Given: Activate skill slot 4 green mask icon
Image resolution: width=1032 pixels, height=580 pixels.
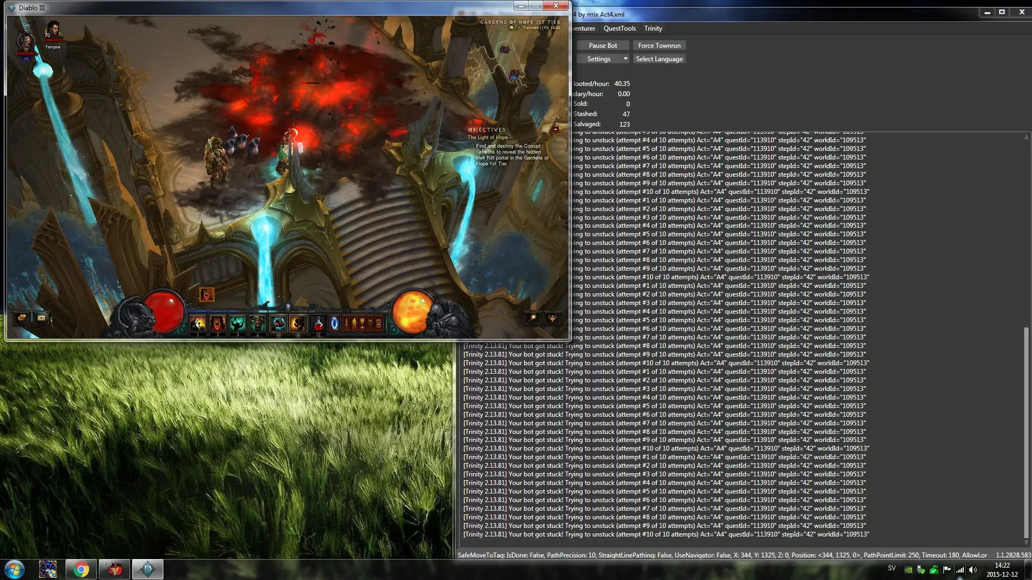Looking at the screenshot, I should coord(258,323).
